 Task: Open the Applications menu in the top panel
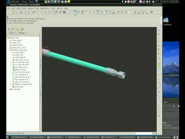tap(15, 2)
